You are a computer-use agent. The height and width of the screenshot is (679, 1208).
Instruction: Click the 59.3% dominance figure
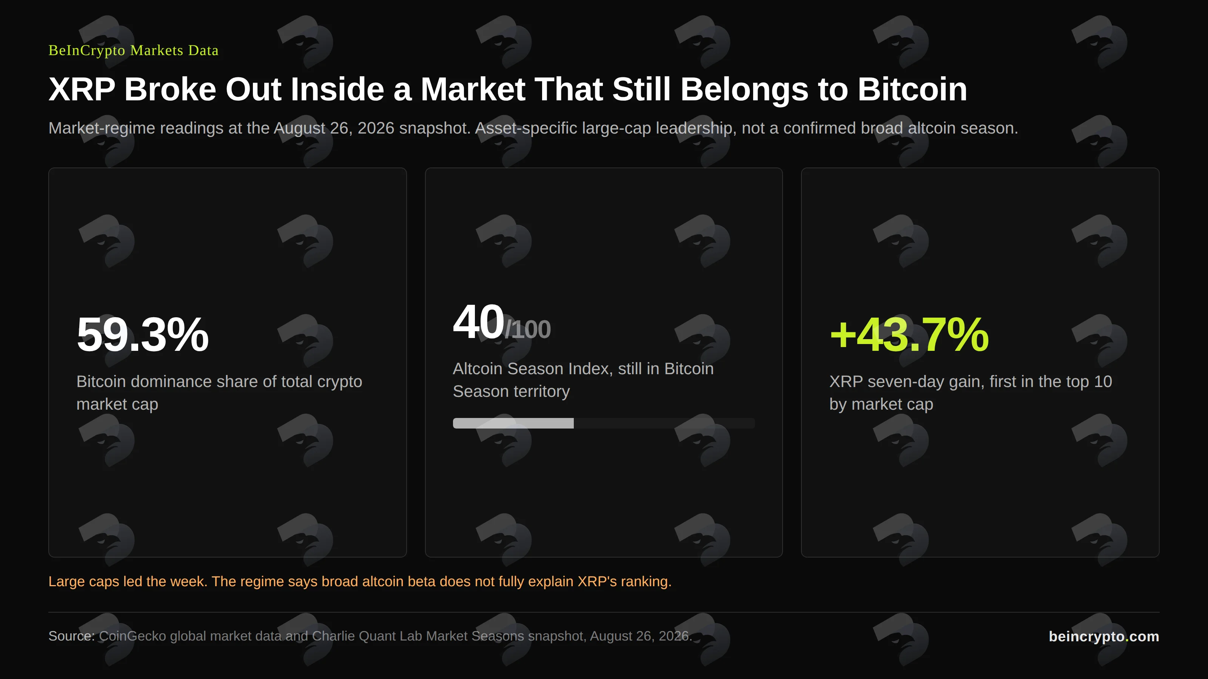tap(142, 334)
